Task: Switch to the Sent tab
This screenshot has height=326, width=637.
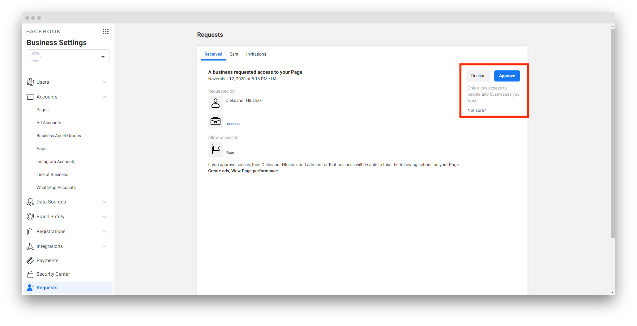Action: tap(234, 54)
